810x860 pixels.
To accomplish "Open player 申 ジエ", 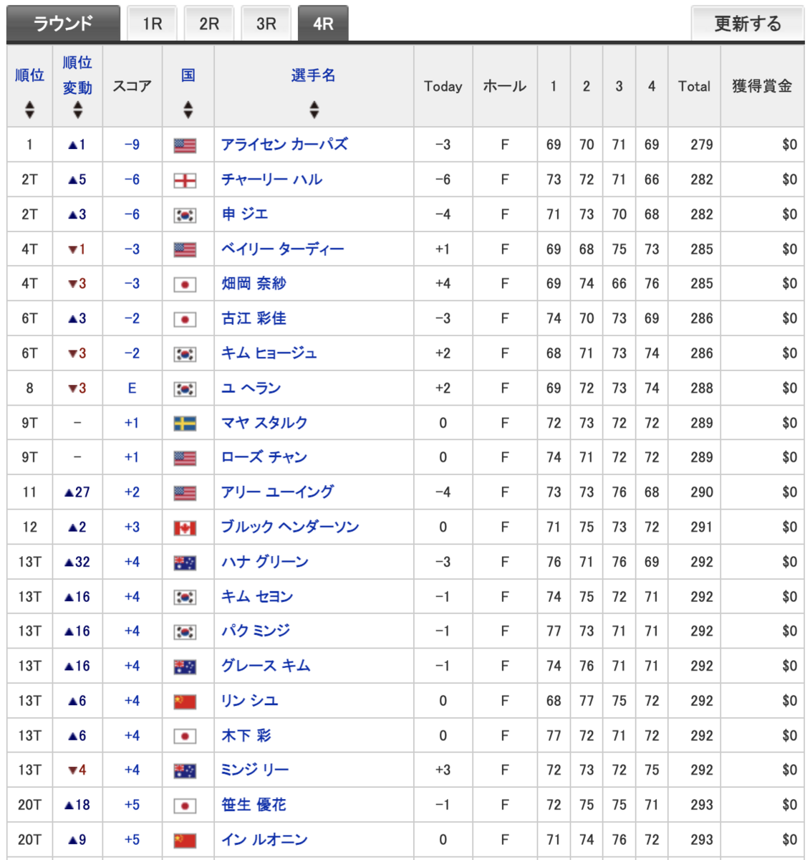I will [245, 214].
